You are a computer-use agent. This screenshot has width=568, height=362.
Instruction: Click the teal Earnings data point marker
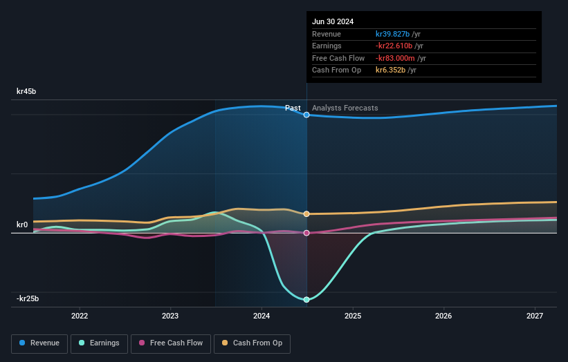306,299
